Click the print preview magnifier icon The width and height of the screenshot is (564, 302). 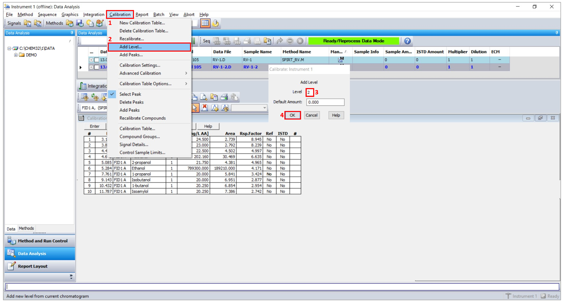coord(204,97)
